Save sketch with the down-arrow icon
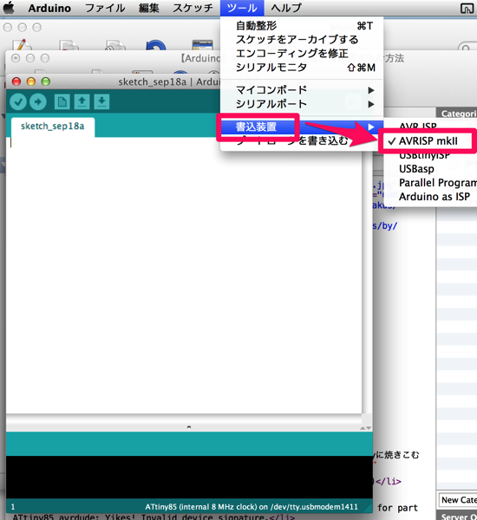The image size is (477, 520). pyautogui.click(x=101, y=101)
